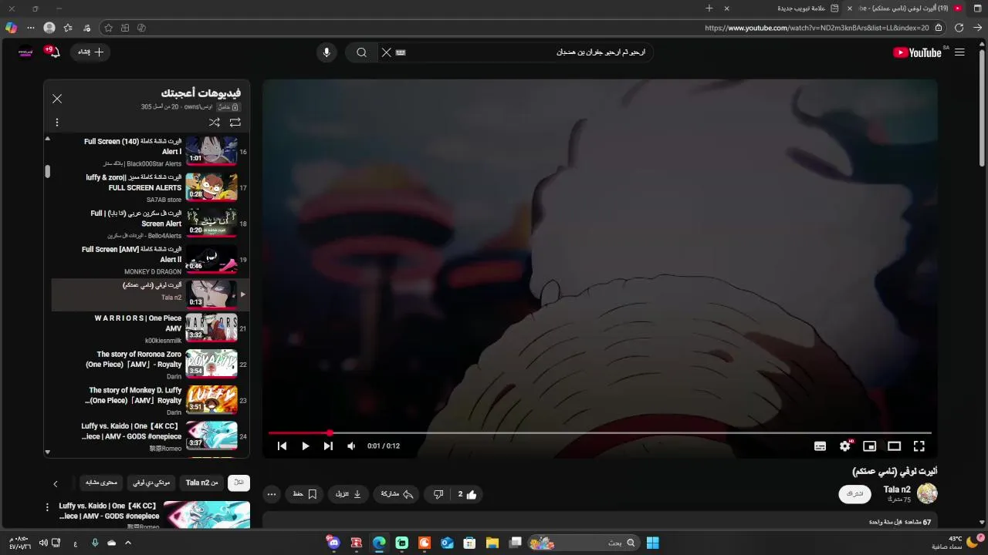Screen dimensions: 988x555
Task: Go to YouTube home via logo
Action: coord(917,52)
